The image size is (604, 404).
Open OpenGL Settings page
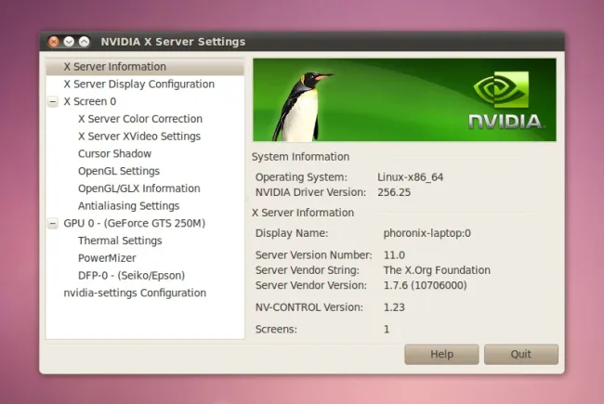pos(118,172)
